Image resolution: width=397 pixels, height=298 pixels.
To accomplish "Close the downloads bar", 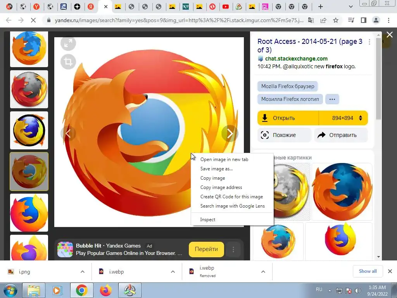I will (390, 271).
